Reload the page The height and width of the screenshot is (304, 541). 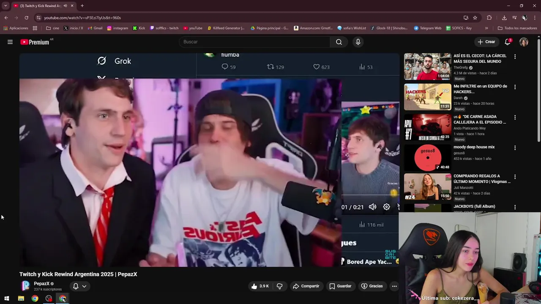point(26,18)
